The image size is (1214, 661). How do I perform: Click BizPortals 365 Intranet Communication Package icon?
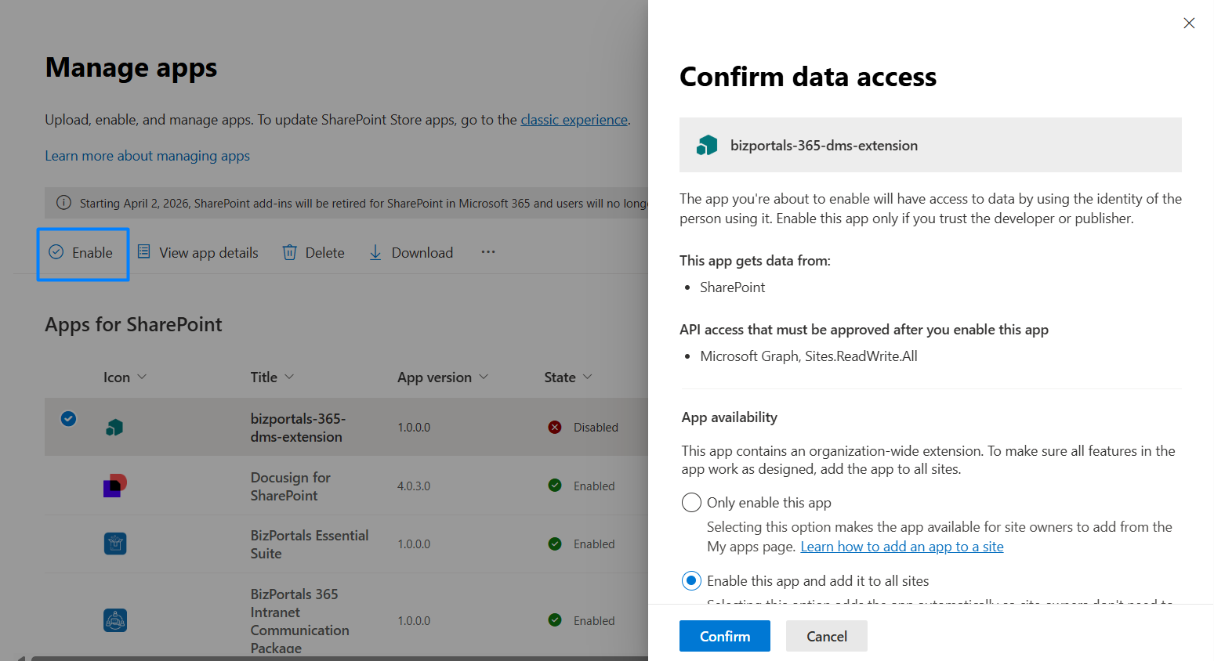(x=115, y=620)
